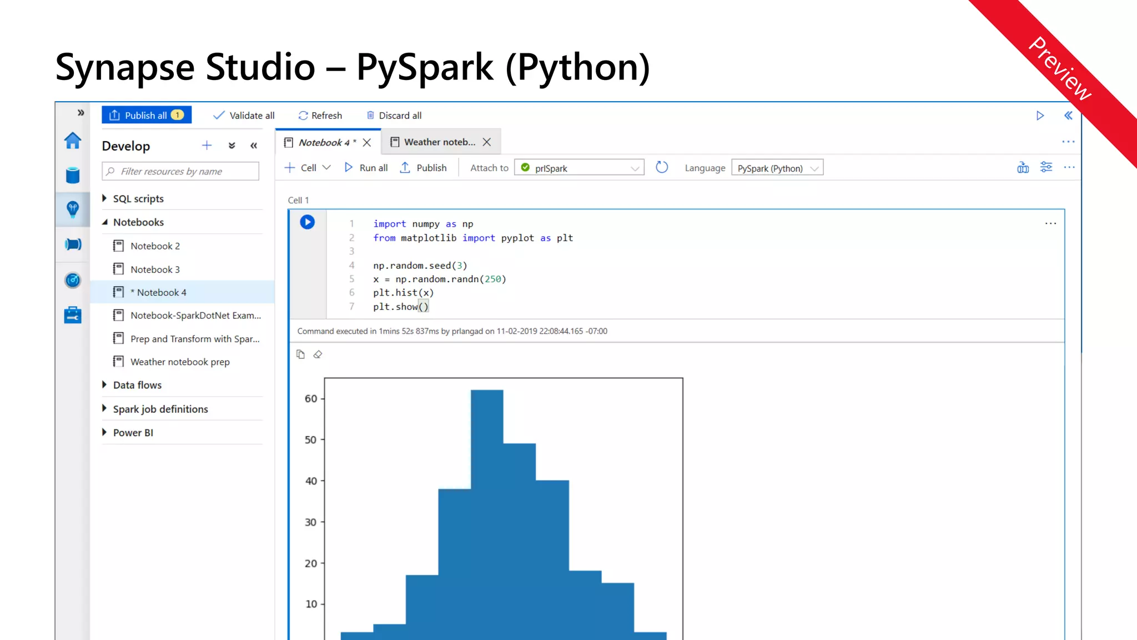Open the tab bar overflow menu
This screenshot has height=640, width=1137.
click(x=1068, y=142)
